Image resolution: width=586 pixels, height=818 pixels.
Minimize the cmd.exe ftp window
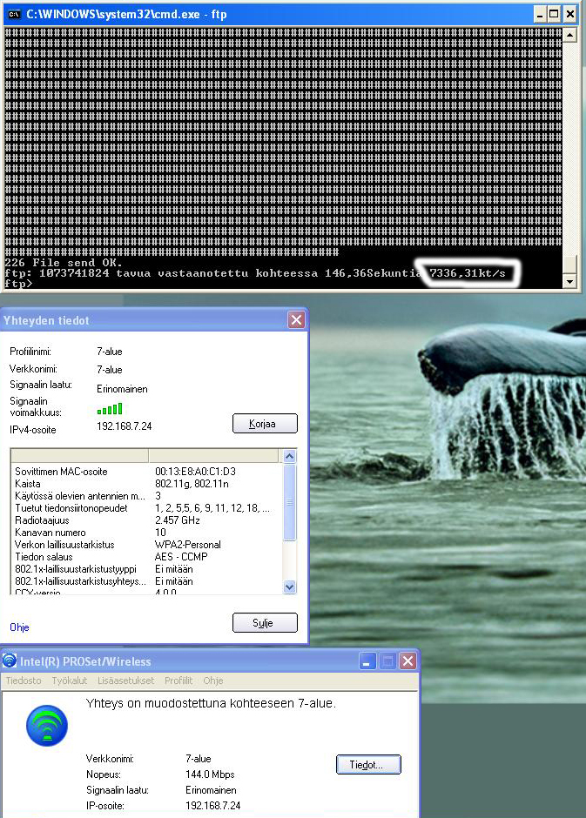(534, 14)
